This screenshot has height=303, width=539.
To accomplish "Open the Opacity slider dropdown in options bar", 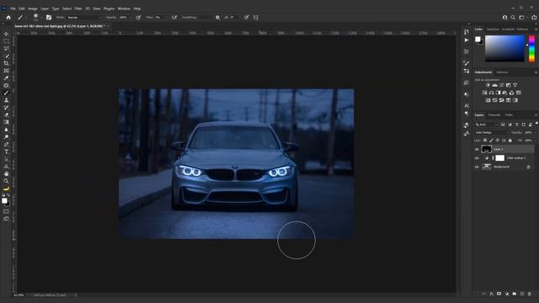I will coord(131,18).
